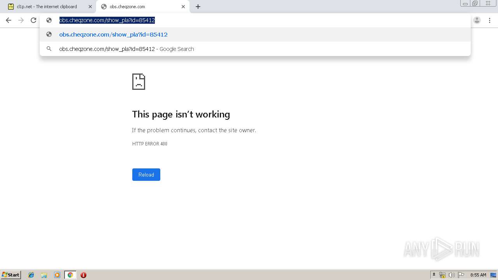The width and height of the screenshot is (498, 280).
Task: Close the Chrome window
Action: [488, 3]
